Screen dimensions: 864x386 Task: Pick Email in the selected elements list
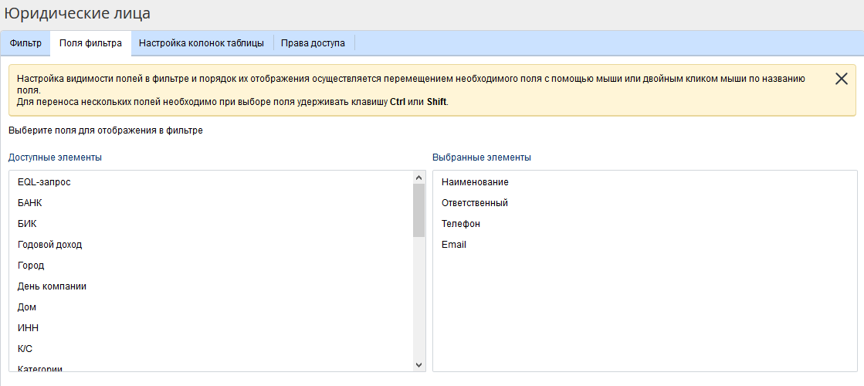454,245
